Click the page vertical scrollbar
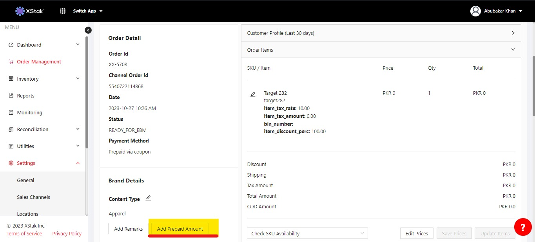Image resolution: width=535 pixels, height=242 pixels. click(532, 86)
